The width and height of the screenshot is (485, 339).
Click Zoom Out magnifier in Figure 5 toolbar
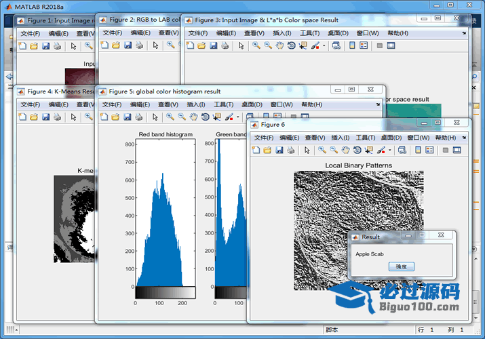[181, 117]
